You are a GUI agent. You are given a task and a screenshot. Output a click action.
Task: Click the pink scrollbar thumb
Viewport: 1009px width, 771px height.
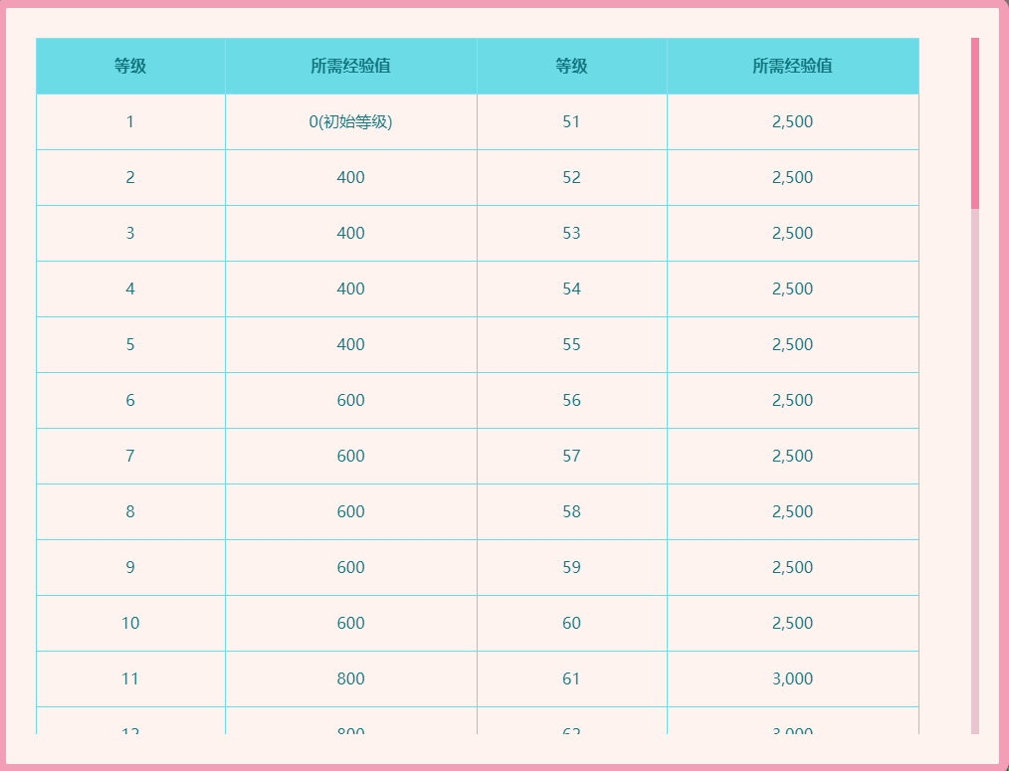point(975,123)
